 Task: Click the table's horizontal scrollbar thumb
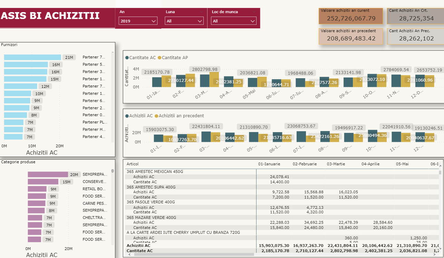click(x=193, y=255)
